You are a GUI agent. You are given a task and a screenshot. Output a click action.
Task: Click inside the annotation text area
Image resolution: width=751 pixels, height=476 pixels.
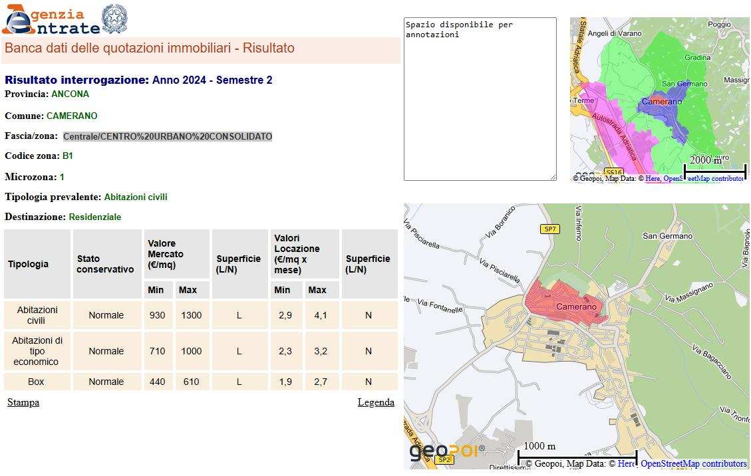[x=480, y=100]
